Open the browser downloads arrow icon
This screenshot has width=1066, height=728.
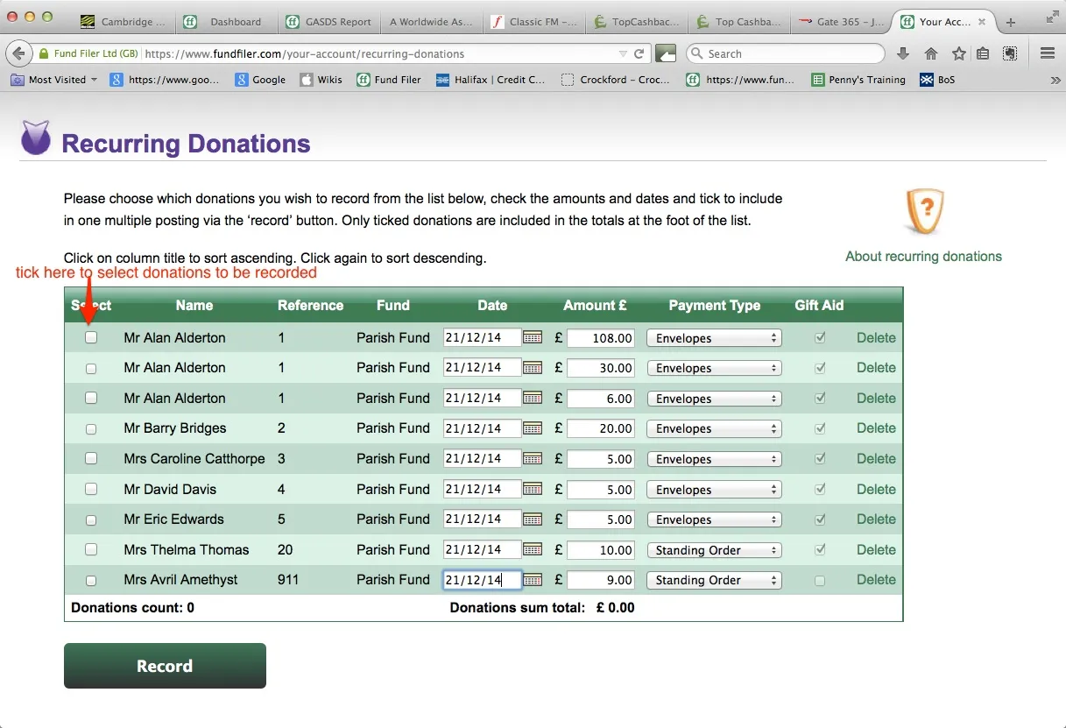[x=904, y=53]
